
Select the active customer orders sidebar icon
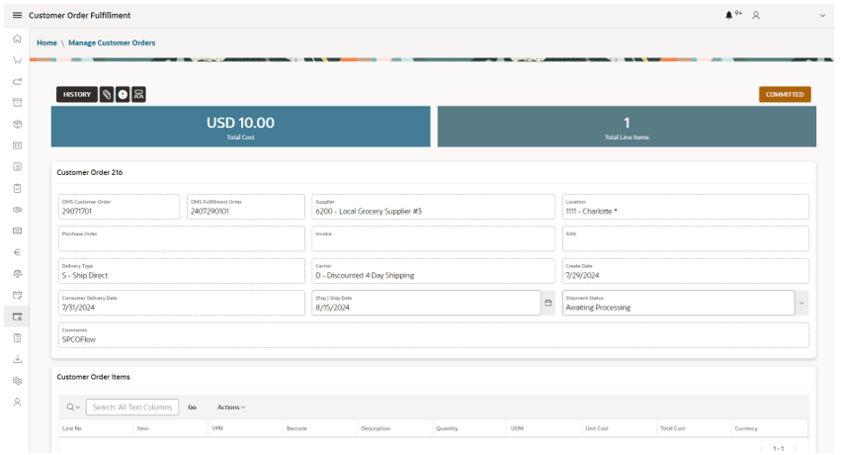point(17,317)
